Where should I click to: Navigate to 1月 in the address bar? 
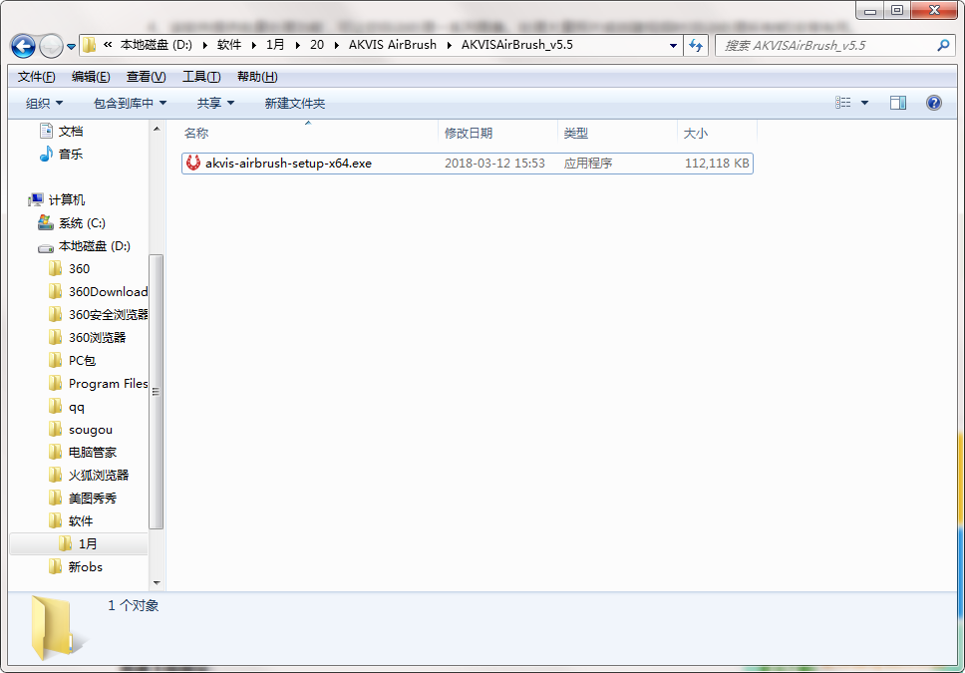click(275, 45)
